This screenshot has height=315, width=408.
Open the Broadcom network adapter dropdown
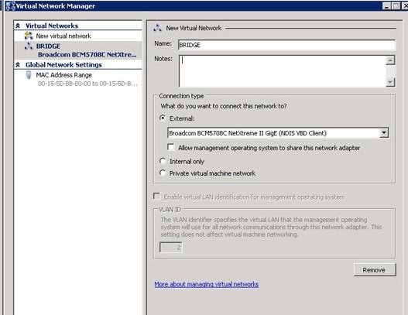(278, 133)
